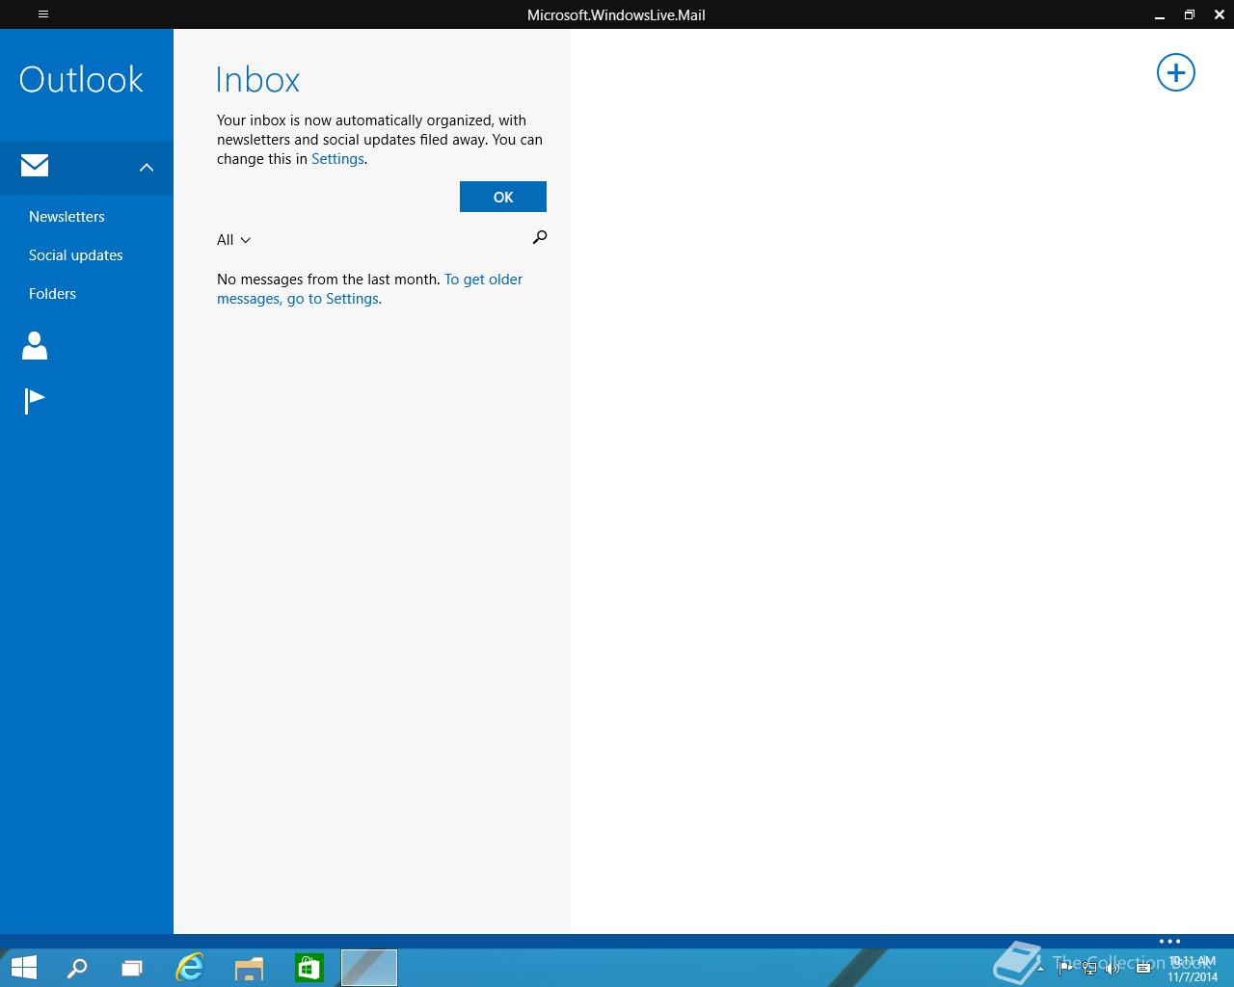Open volume speaker tray icon
This screenshot has height=987, width=1234.
(x=1113, y=969)
